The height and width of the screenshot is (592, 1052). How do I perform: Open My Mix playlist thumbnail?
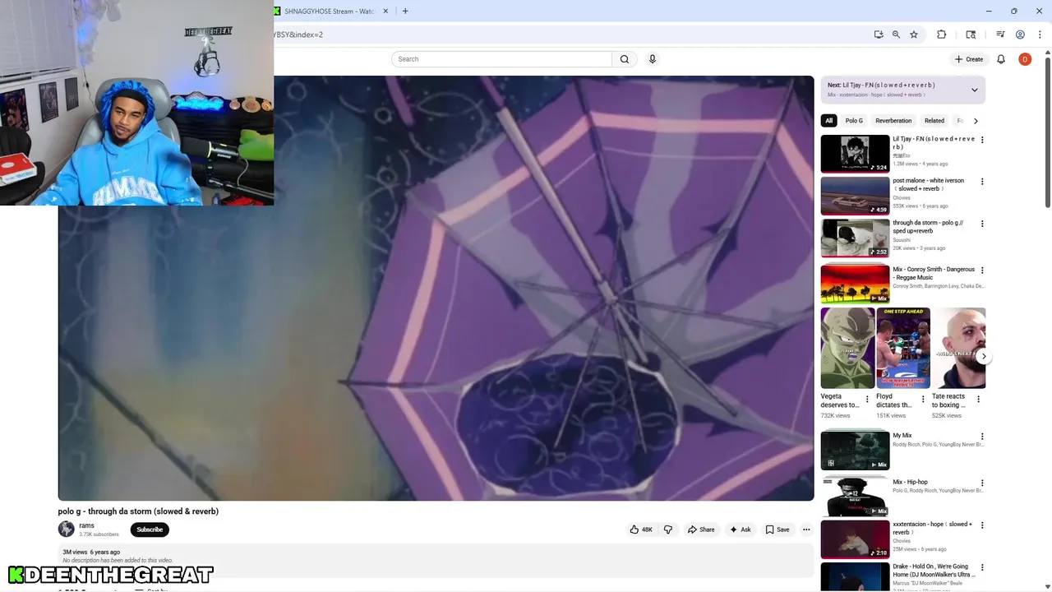tap(855, 450)
